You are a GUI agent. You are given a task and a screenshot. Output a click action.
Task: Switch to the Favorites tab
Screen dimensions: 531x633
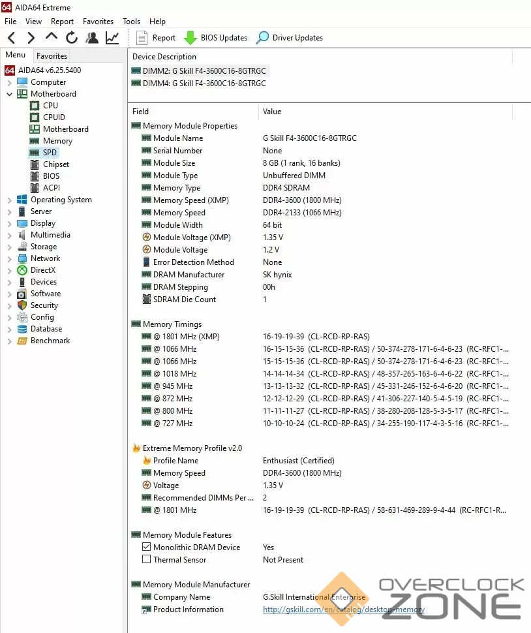pyautogui.click(x=52, y=56)
